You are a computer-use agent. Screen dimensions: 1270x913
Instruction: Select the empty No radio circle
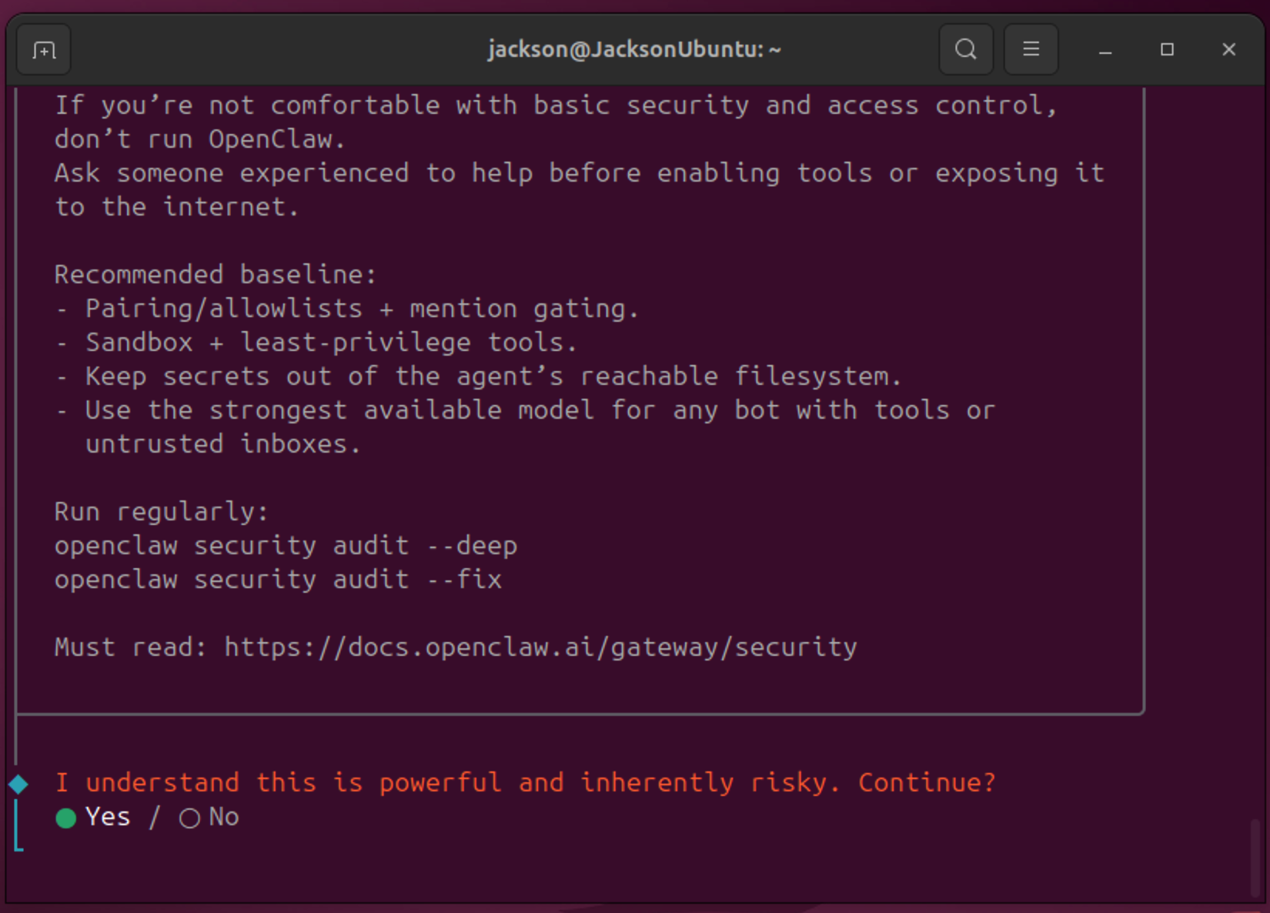coord(189,818)
